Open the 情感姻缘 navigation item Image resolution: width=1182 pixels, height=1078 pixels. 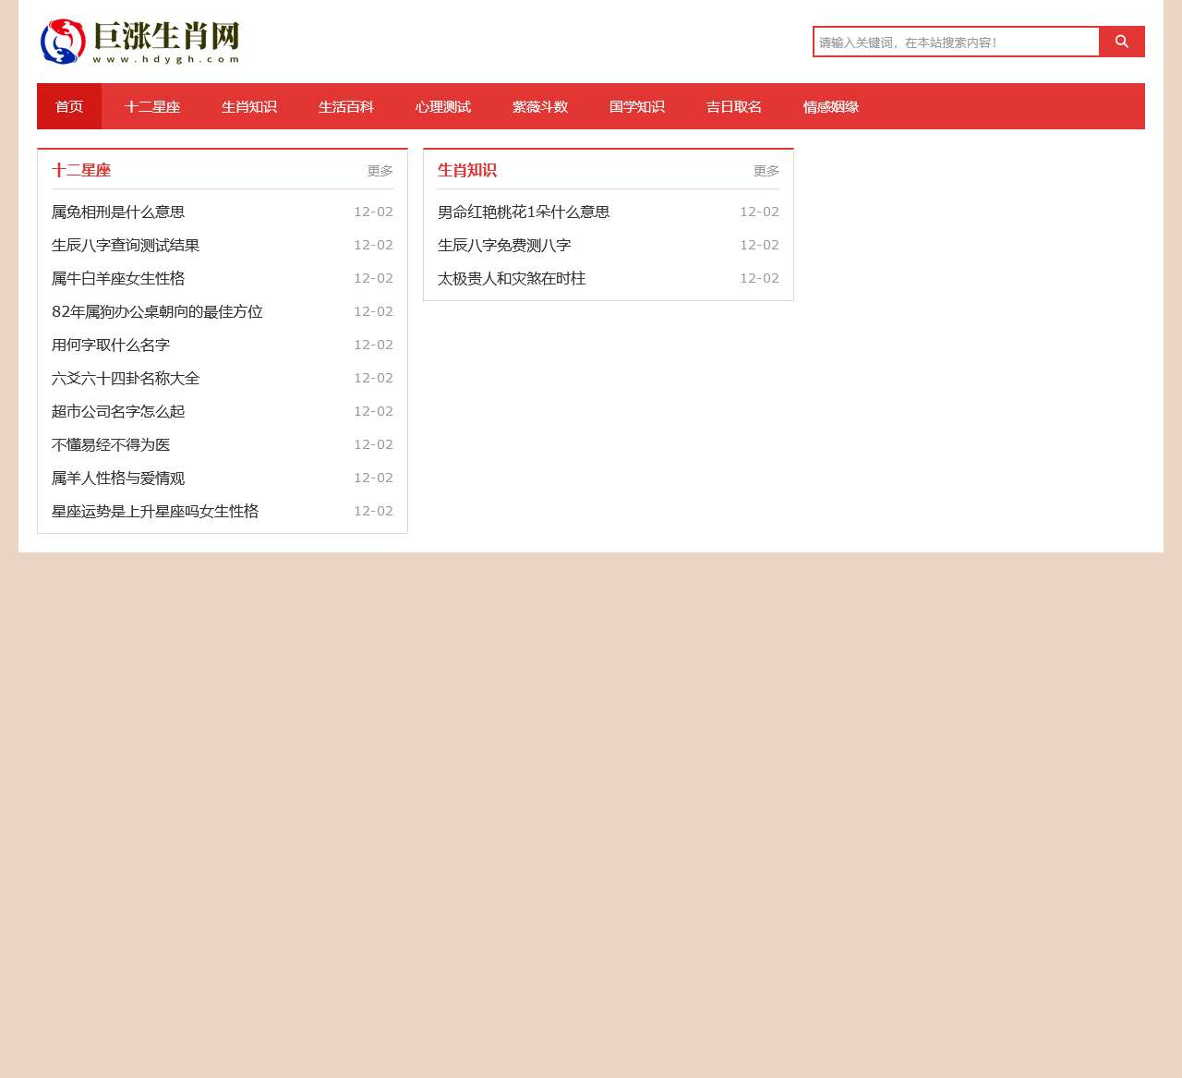[831, 106]
